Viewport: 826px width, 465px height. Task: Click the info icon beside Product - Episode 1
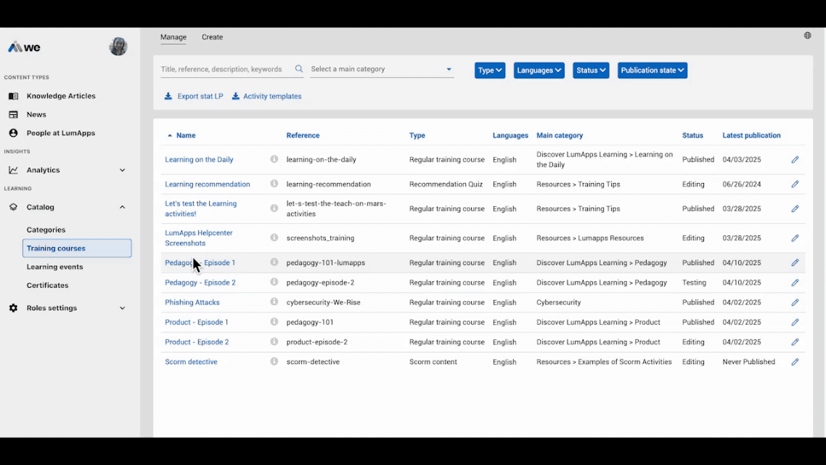(274, 322)
